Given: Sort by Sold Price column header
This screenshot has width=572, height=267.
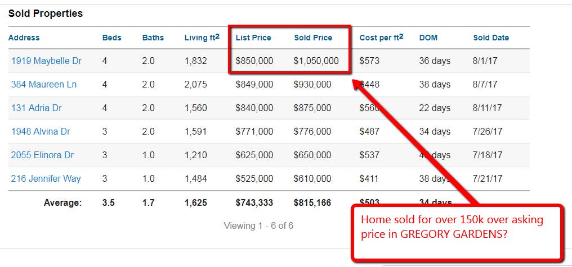Looking at the screenshot, I should pos(314,38).
